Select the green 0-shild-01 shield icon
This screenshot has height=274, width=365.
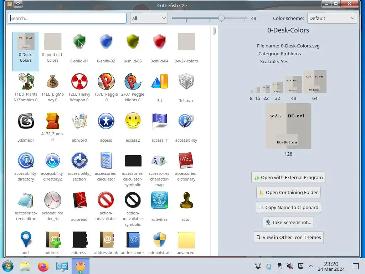click(x=79, y=42)
